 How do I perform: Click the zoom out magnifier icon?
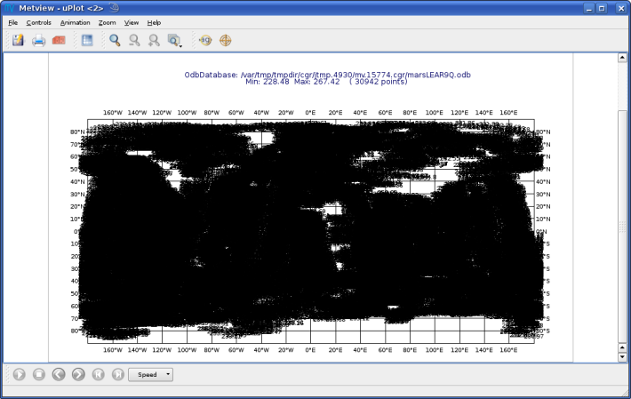click(x=134, y=40)
